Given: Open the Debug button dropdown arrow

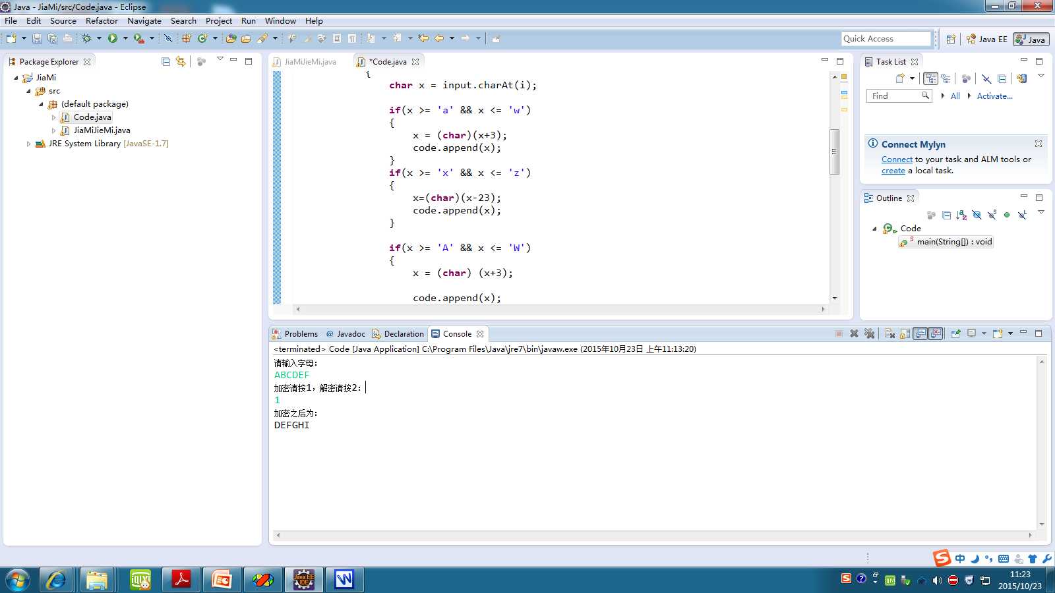Looking at the screenshot, I should 99,39.
